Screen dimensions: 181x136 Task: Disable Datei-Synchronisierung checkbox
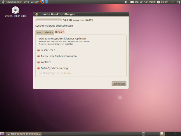pyautogui.click(x=39, y=68)
